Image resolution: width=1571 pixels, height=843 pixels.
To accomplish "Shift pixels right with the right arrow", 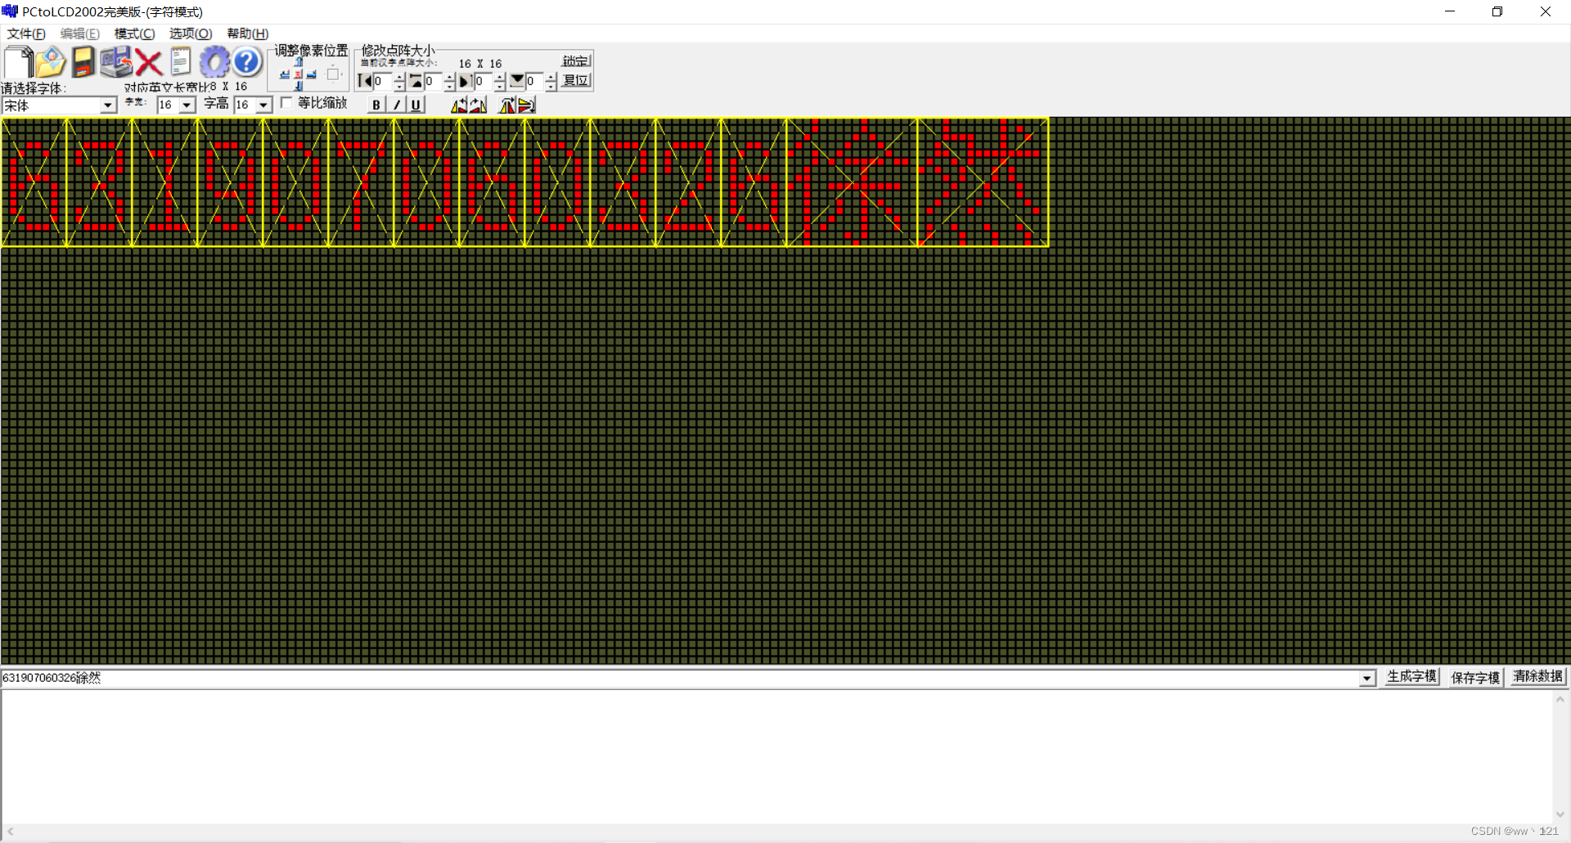I will [312, 74].
